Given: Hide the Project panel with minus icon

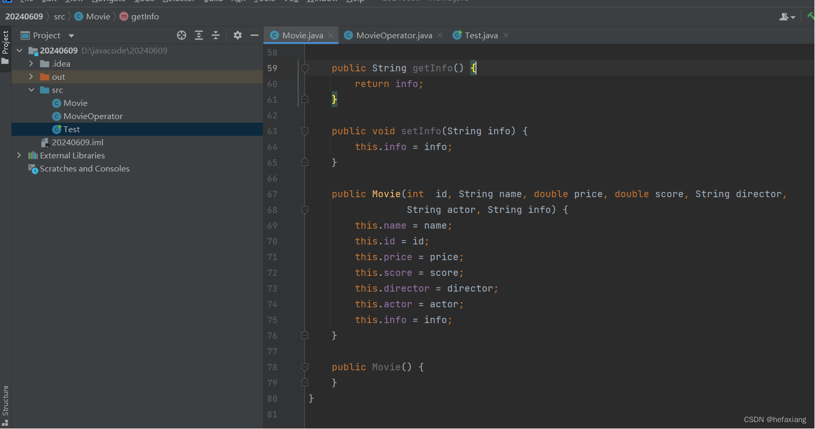Looking at the screenshot, I should click(255, 35).
